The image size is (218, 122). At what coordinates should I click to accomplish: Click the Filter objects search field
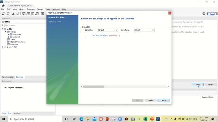(x=25, y=25)
